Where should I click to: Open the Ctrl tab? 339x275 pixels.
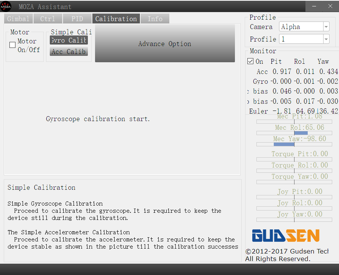pyautogui.click(x=48, y=19)
